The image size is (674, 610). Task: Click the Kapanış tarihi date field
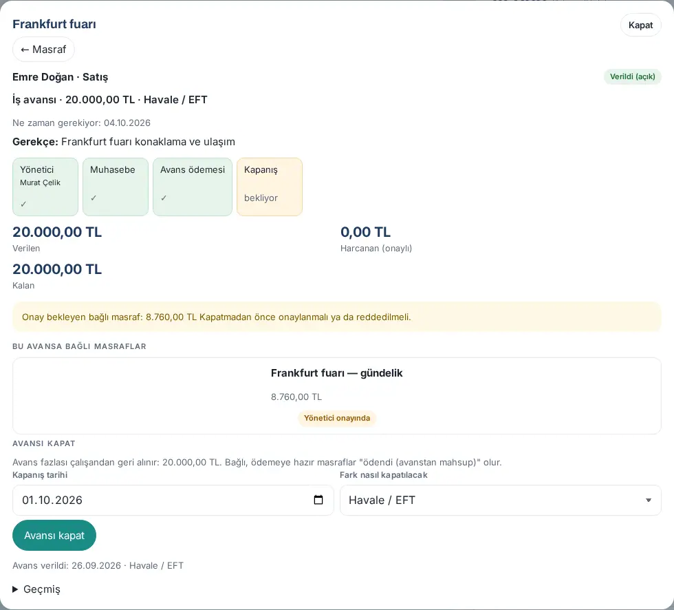[x=173, y=500]
